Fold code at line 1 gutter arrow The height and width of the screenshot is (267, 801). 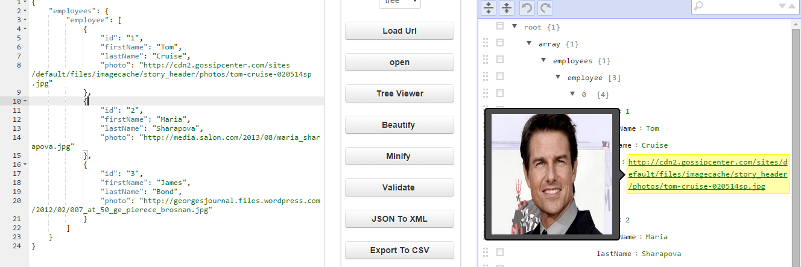coord(26,3)
